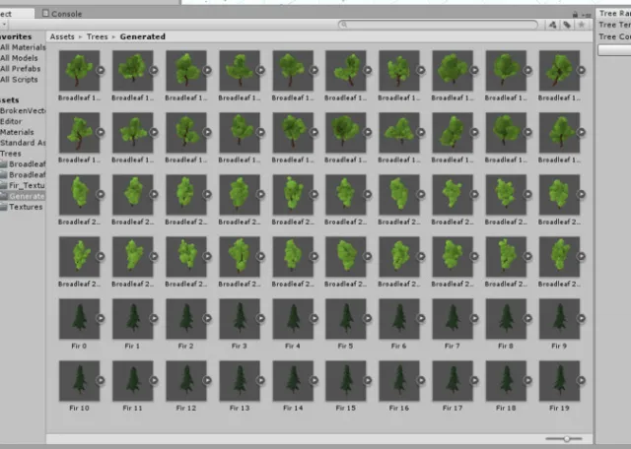Open the Editor folder in the tree
This screenshot has width=631, height=449.
[x=11, y=121]
